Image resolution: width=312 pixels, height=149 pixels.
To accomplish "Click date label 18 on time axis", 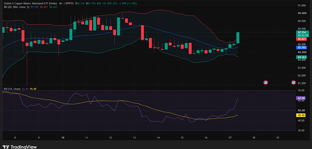I will pyautogui.click(x=253, y=138).
